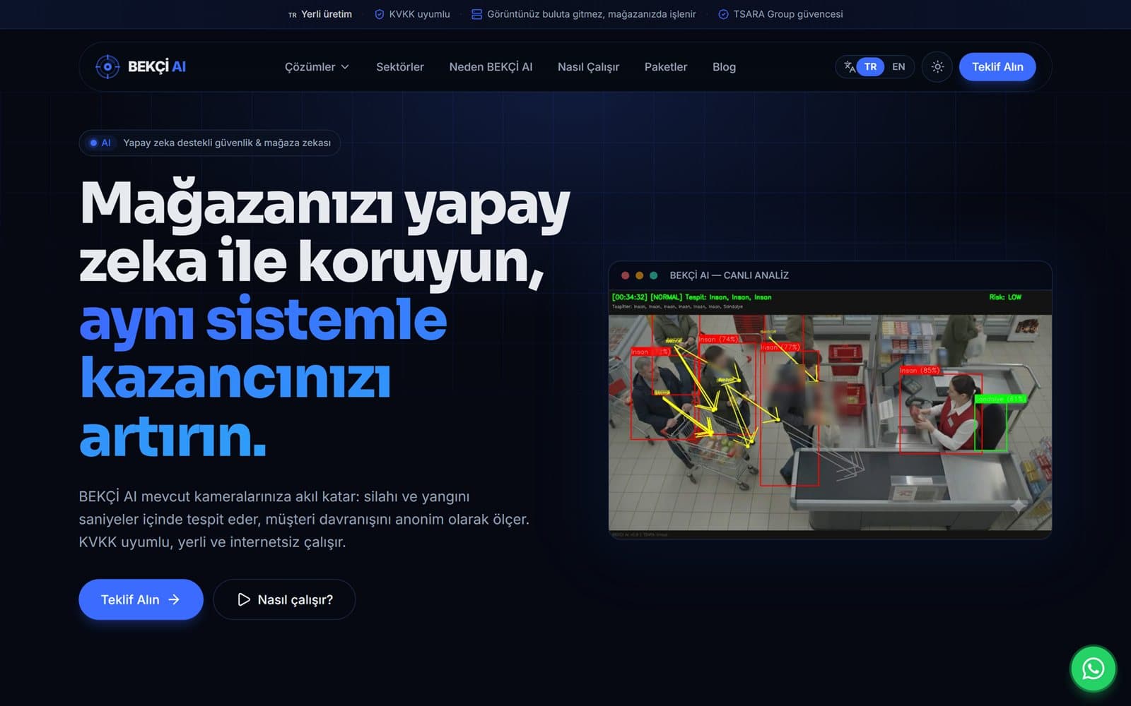The image size is (1131, 706).
Task: Click the AI badge tagline pill
Action: coord(210,143)
